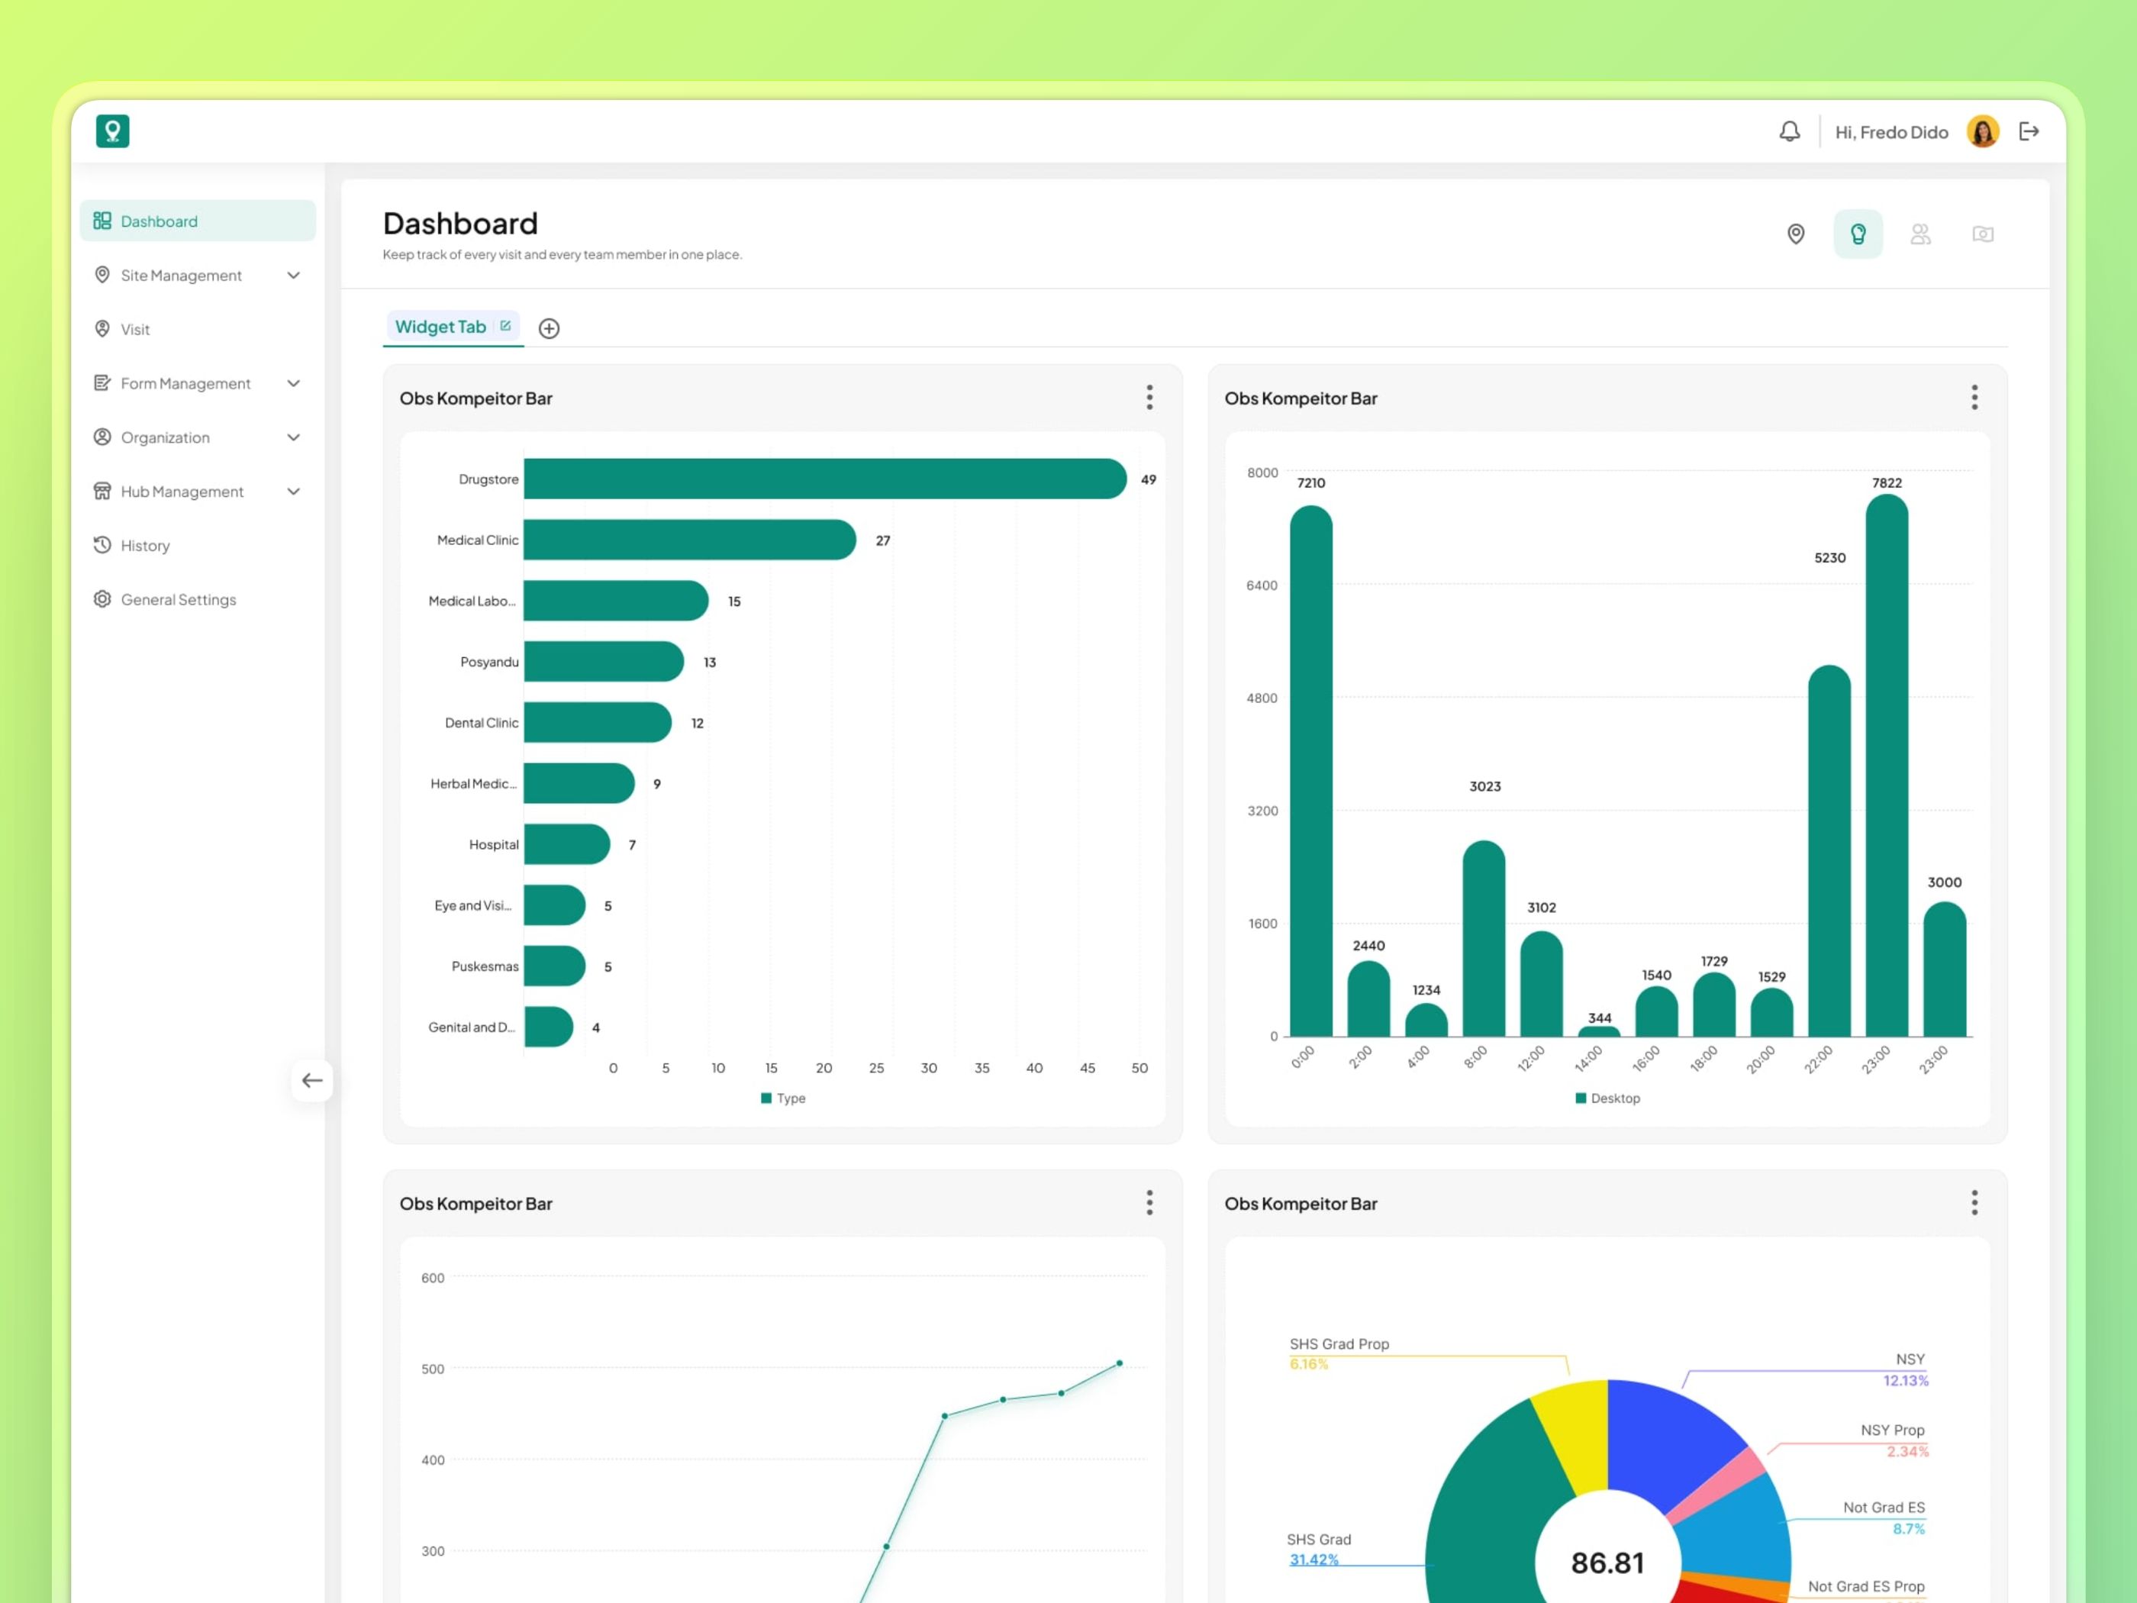Click the Puskesmas label
2137x1603 pixels.
[485, 966]
